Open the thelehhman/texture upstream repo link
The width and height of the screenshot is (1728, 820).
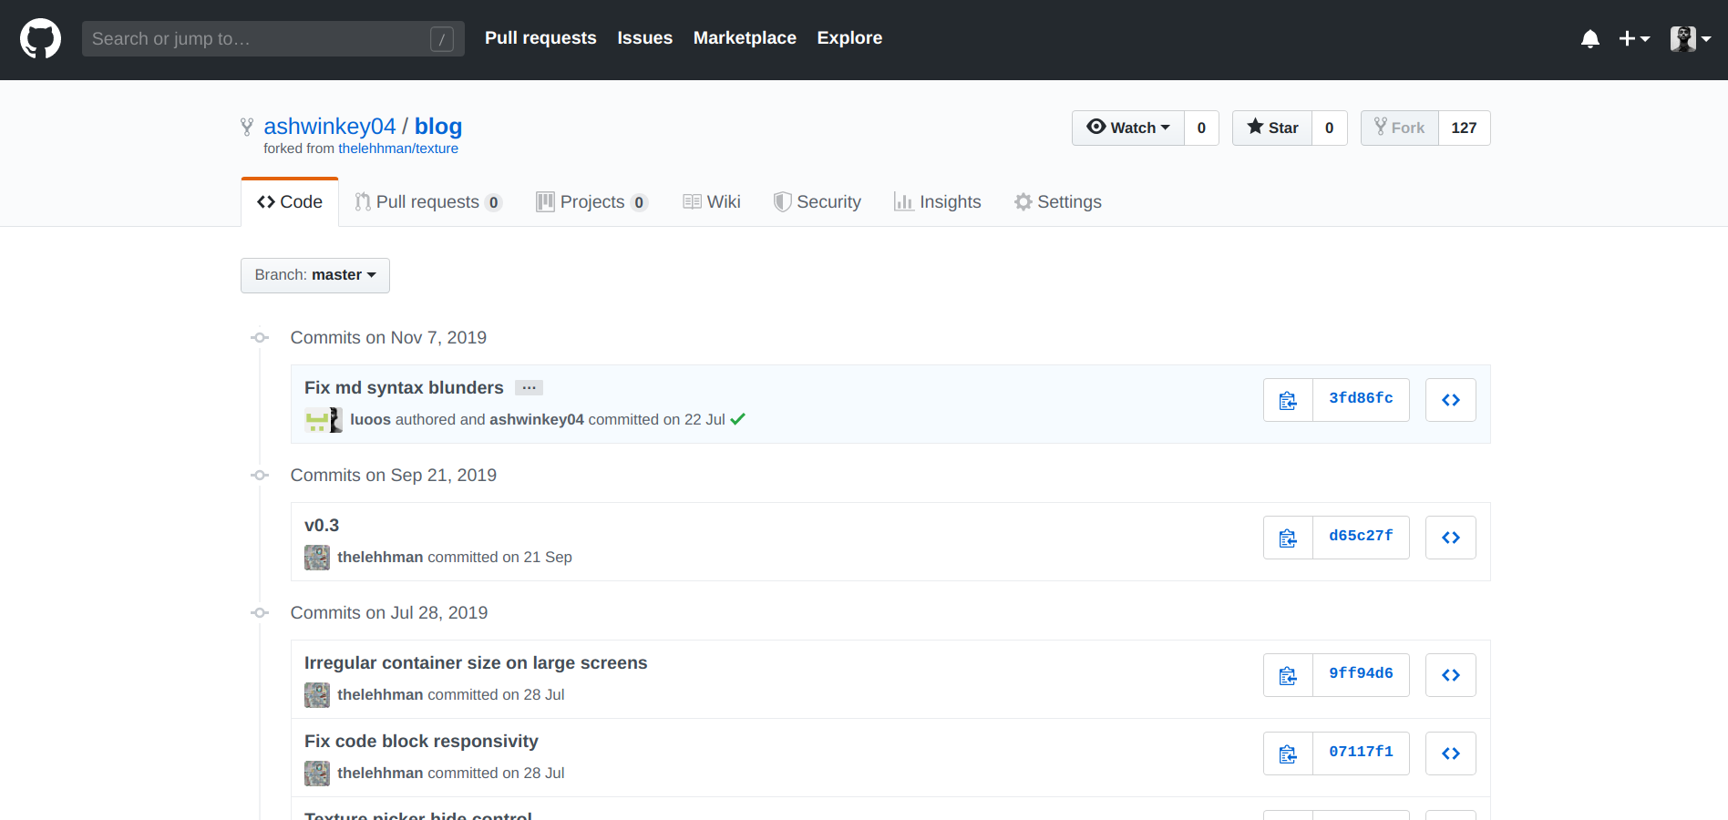coord(398,149)
